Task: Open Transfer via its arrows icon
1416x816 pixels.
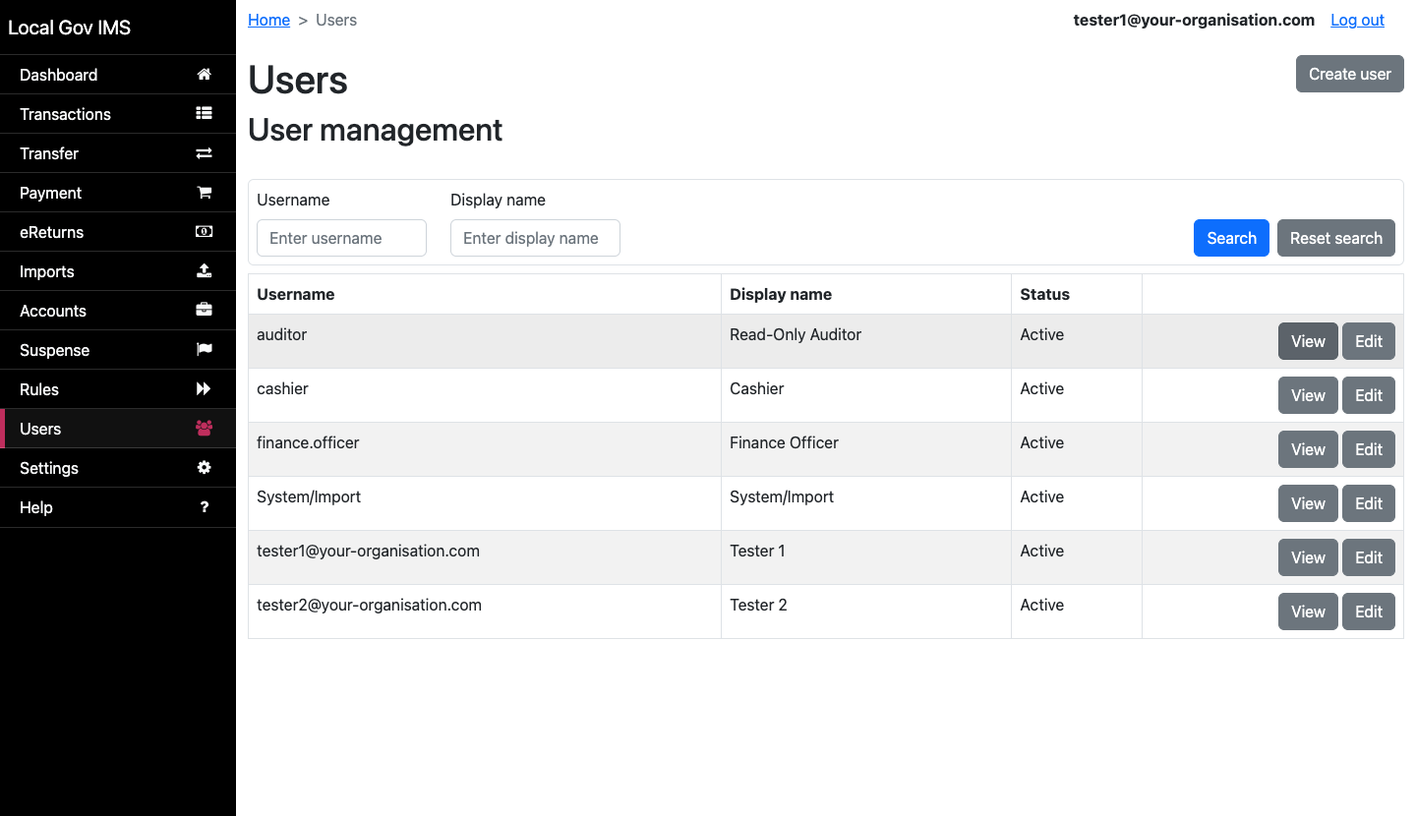Action: 204,152
